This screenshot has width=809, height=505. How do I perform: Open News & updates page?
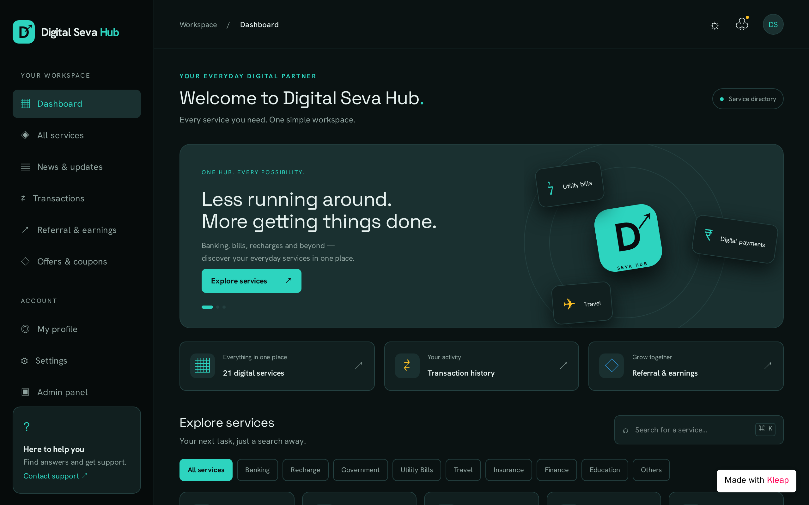[76, 167]
